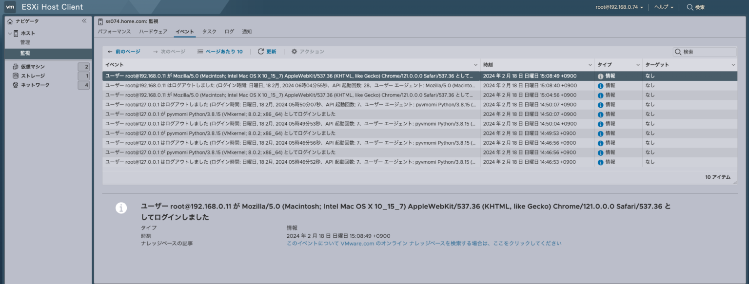Click the events table 検索 search field
Viewport: 749px width, 284px height.
[705, 52]
